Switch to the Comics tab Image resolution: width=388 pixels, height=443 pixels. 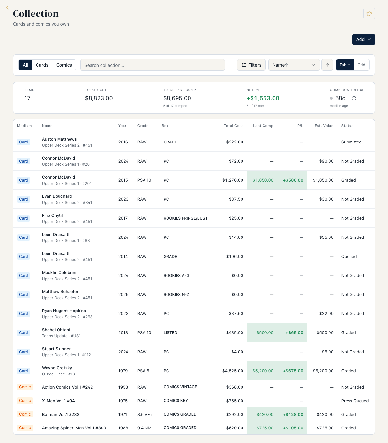click(64, 65)
